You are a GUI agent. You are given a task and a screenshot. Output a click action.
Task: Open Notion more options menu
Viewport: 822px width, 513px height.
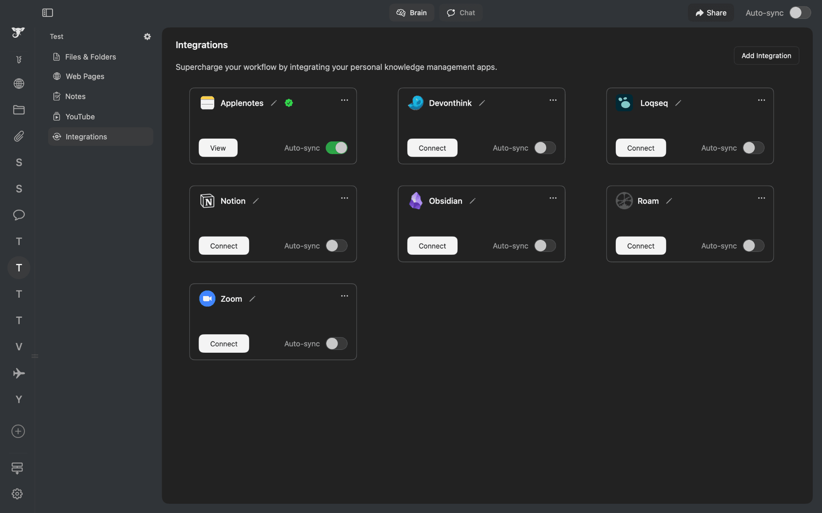click(x=344, y=198)
